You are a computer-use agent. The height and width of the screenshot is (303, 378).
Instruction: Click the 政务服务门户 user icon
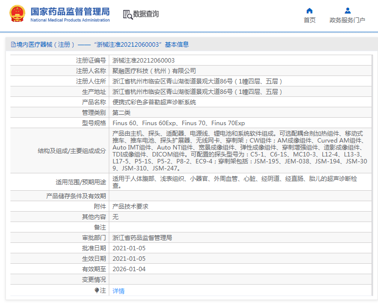click(348, 10)
